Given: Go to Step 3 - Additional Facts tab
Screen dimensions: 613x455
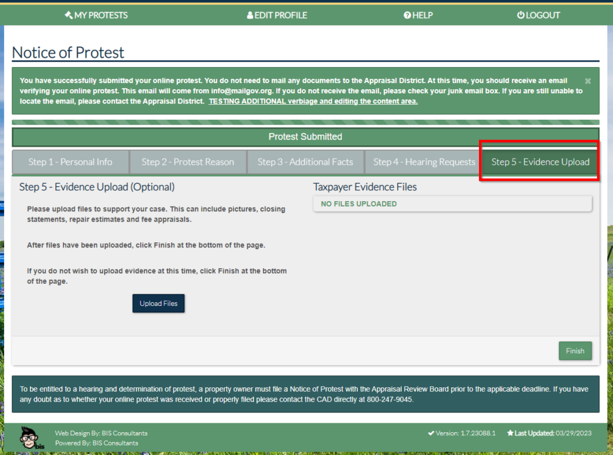Looking at the screenshot, I should pyautogui.click(x=305, y=162).
